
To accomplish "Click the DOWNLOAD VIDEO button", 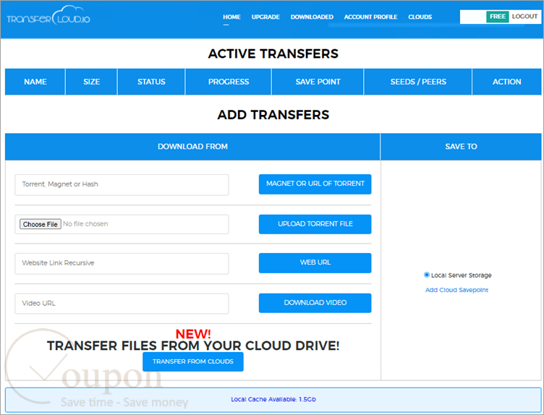I will point(315,303).
